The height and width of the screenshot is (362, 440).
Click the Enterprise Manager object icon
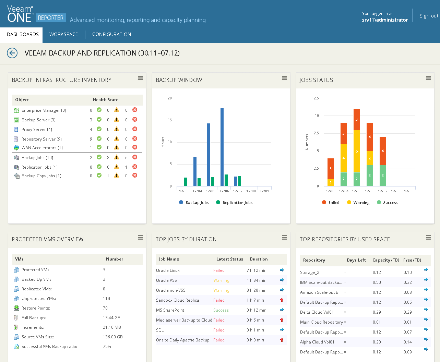[16, 110]
